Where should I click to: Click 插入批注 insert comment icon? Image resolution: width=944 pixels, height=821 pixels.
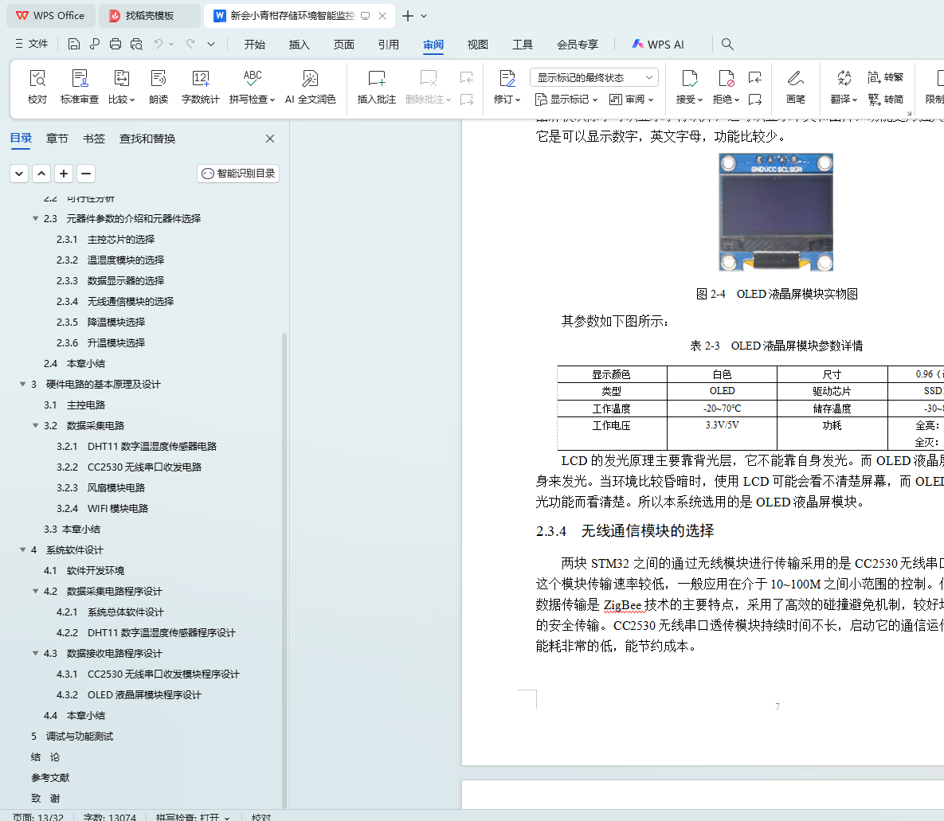pos(376,87)
